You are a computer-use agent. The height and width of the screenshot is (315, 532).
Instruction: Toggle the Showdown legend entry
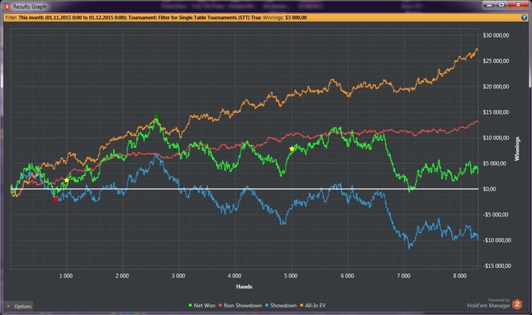point(281,306)
